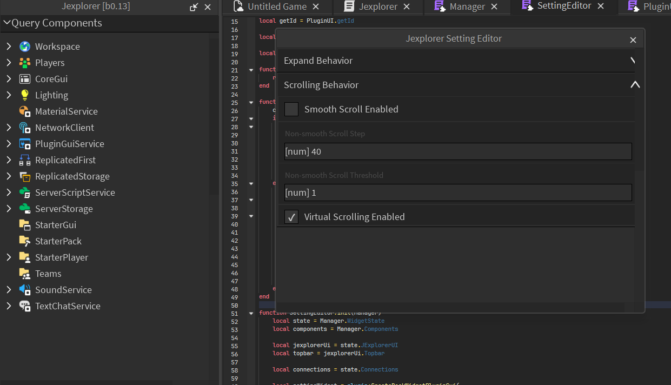Click the Players service icon

point(24,63)
